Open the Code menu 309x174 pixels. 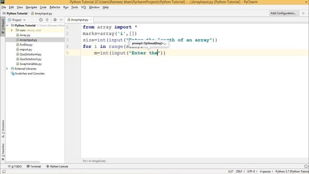[x=43, y=7]
